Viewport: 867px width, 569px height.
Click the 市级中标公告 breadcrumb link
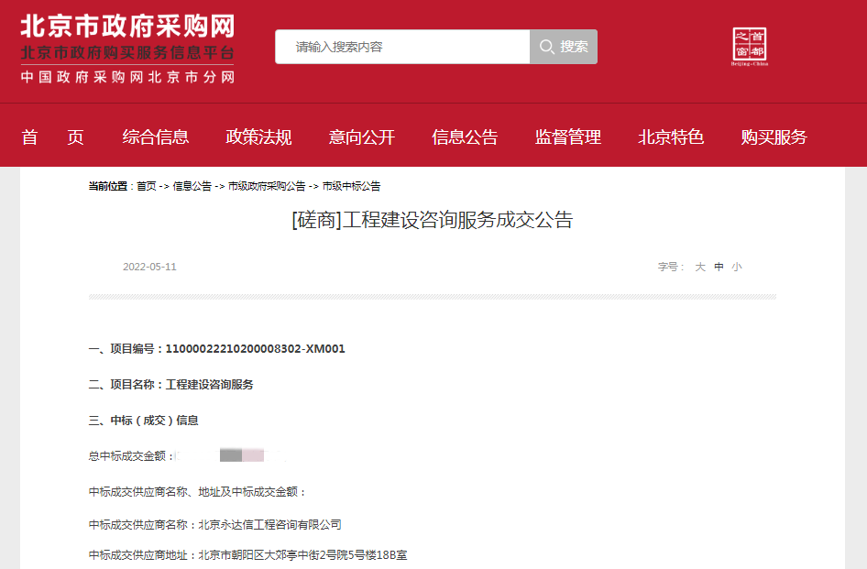tap(351, 186)
